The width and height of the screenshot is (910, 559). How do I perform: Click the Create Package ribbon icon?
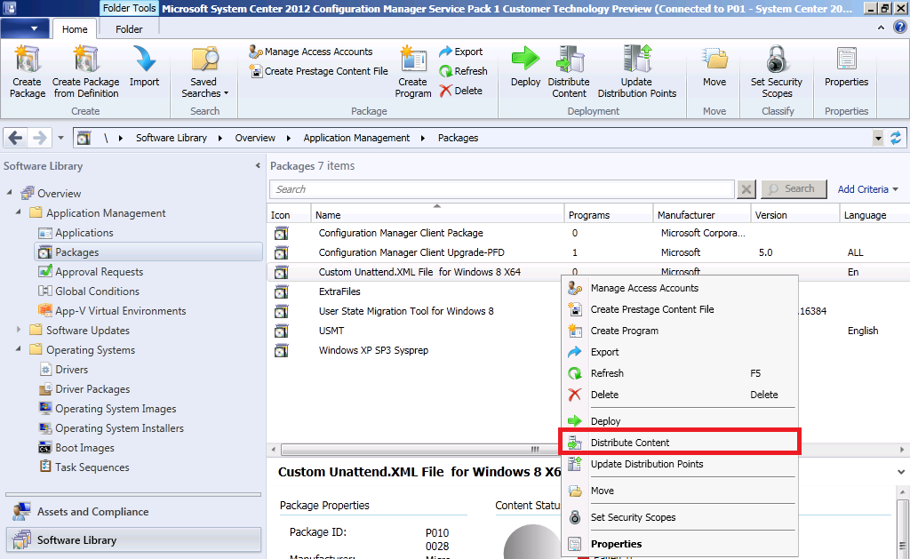coord(28,71)
